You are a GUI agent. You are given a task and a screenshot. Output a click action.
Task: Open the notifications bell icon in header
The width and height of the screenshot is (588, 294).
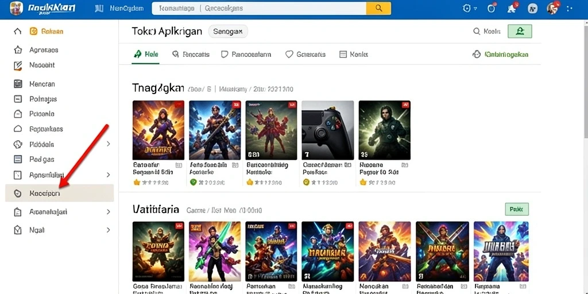click(x=512, y=8)
